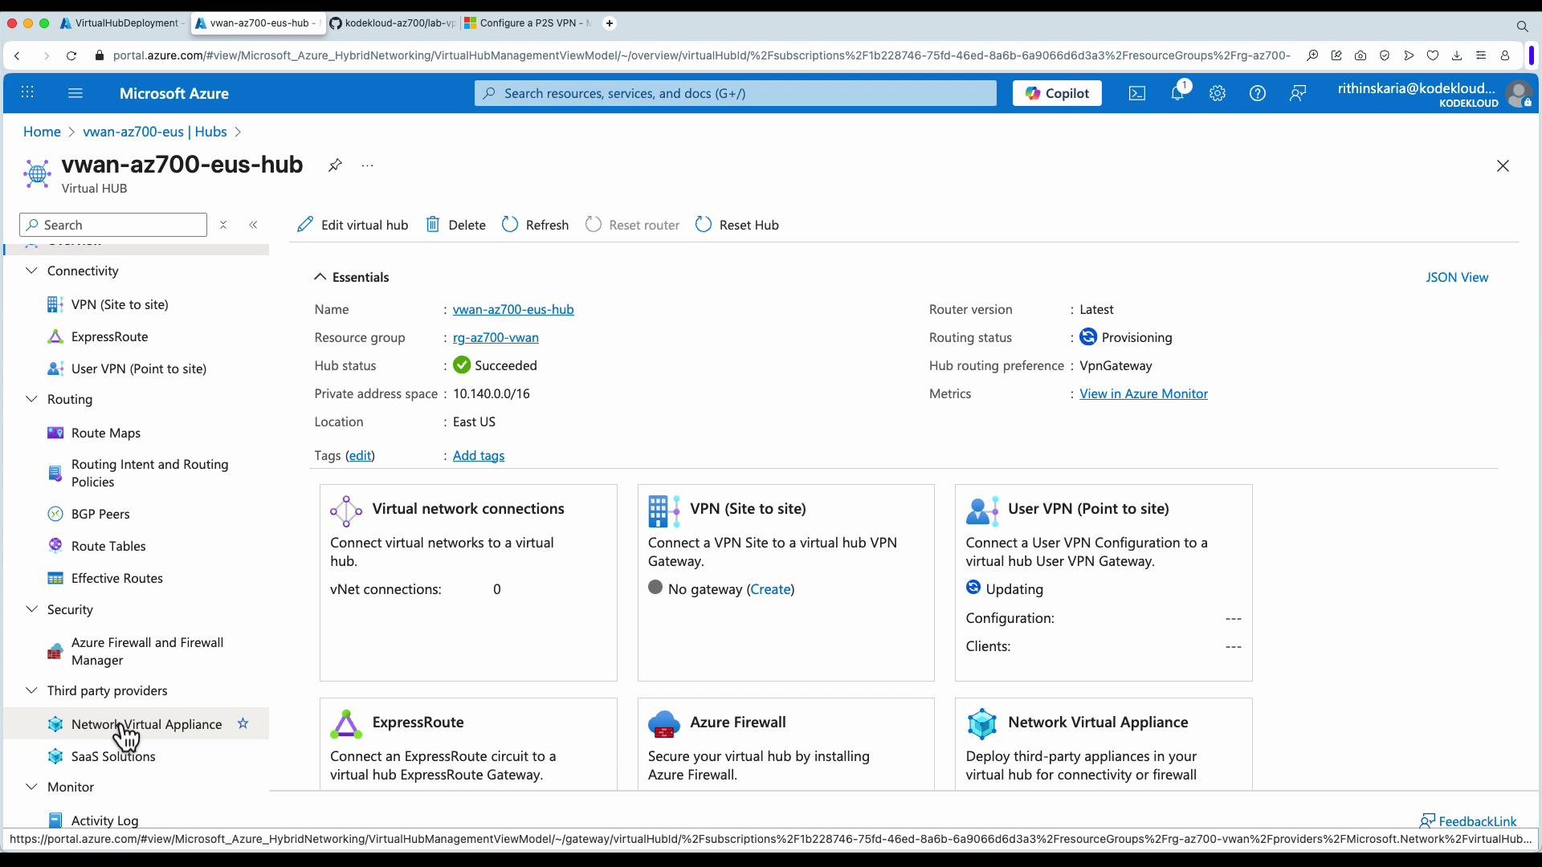Viewport: 1542px width, 867px height.
Task: Collapse the Routing section
Action: (x=31, y=399)
